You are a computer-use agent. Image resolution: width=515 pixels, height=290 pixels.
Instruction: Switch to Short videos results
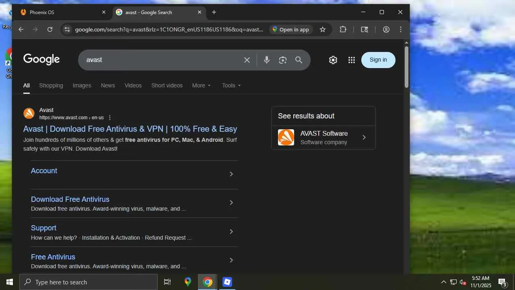coord(167,85)
